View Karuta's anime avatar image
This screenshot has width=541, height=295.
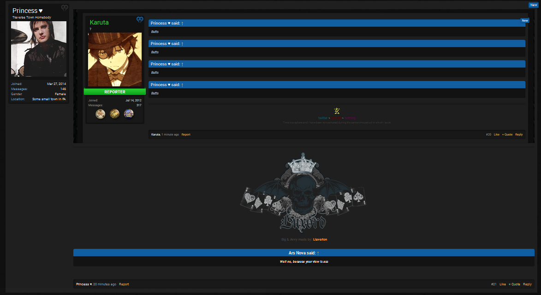pyautogui.click(x=115, y=60)
